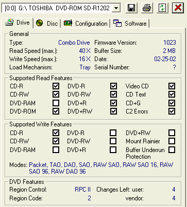Toggle Buffer Underrun Protection checkbox
The height and width of the screenshot is (207, 187).
pos(172,150)
